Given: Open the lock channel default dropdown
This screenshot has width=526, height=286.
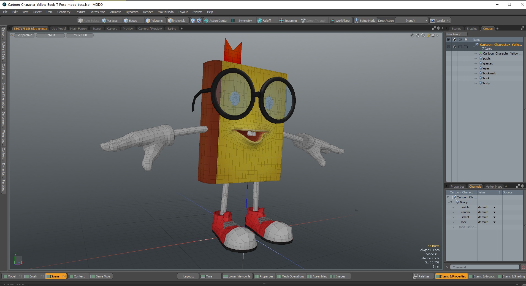Looking at the screenshot, I should point(487,222).
